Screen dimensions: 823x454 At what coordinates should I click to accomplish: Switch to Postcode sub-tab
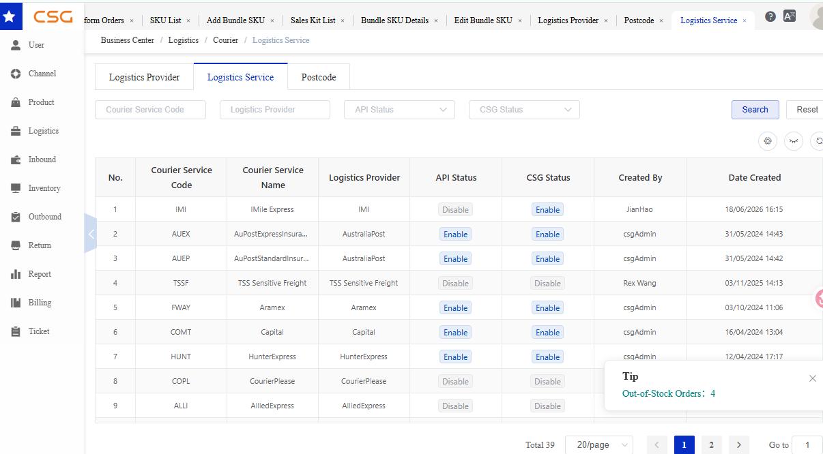[319, 77]
